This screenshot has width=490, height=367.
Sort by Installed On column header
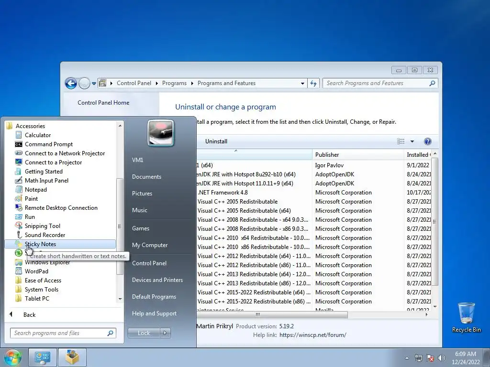point(417,154)
